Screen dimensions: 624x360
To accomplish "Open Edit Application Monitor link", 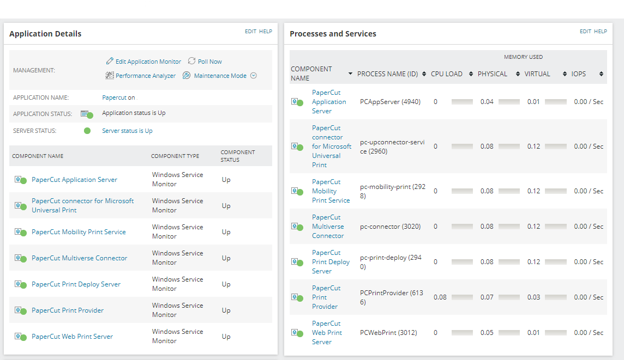I will point(148,62).
